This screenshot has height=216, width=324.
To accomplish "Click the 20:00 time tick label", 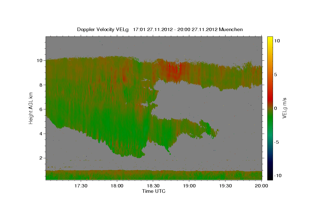I will point(261,186).
